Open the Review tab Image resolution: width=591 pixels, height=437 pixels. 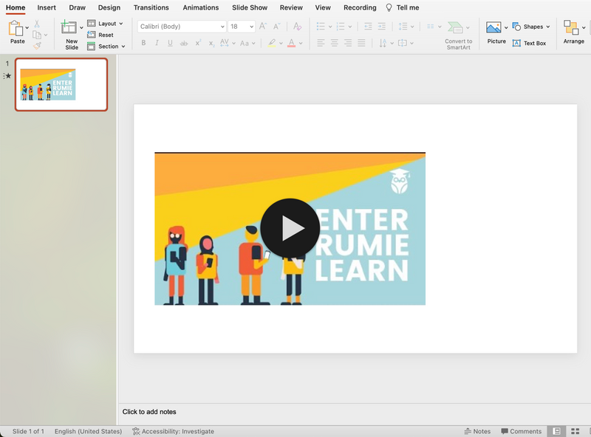pos(291,7)
